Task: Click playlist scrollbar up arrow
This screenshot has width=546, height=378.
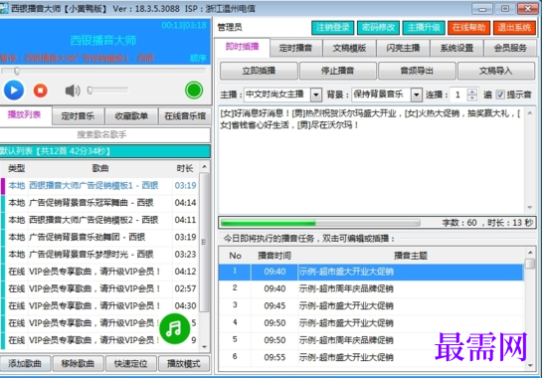Action: click(x=205, y=167)
